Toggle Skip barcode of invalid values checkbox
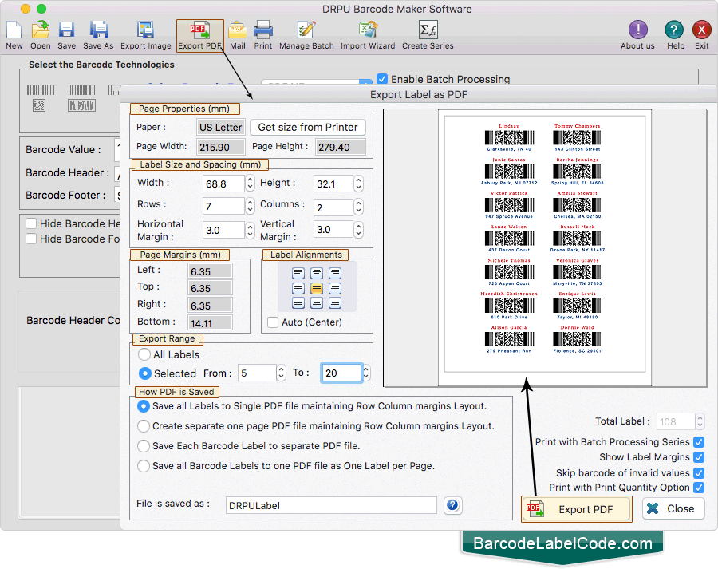This screenshot has height=569, width=718. click(699, 472)
